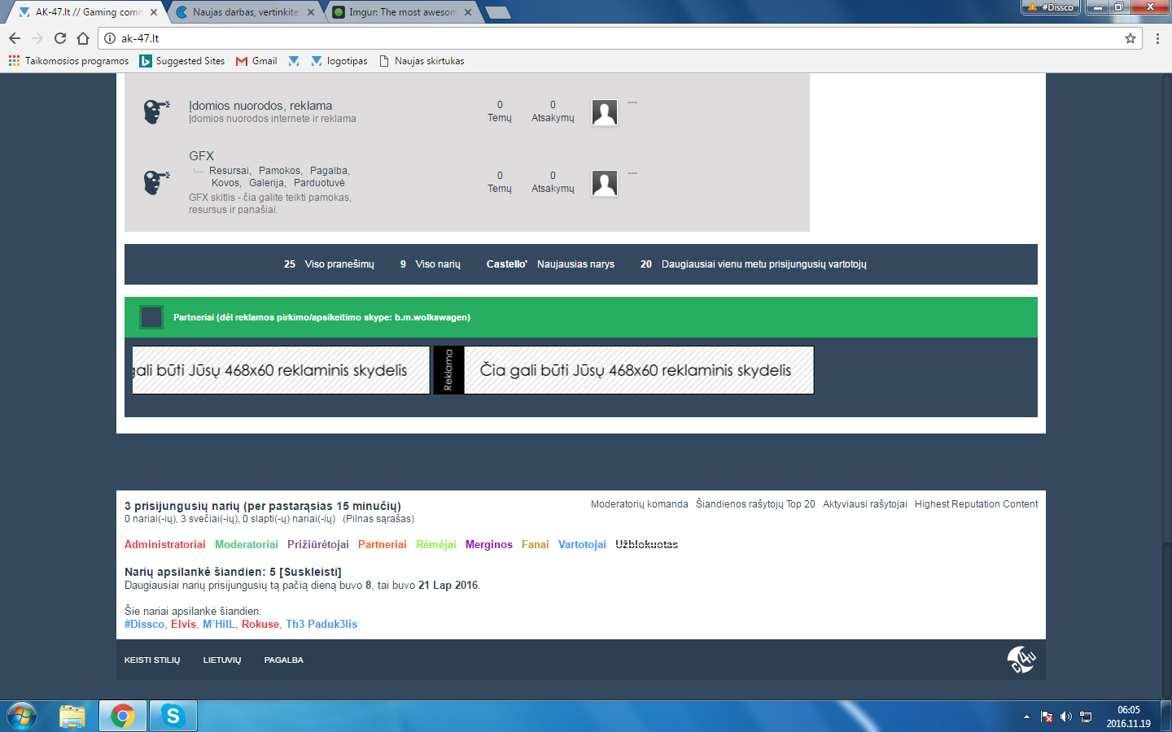The height and width of the screenshot is (732, 1172).
Task: Open Skype from the taskbar
Action: point(173,716)
